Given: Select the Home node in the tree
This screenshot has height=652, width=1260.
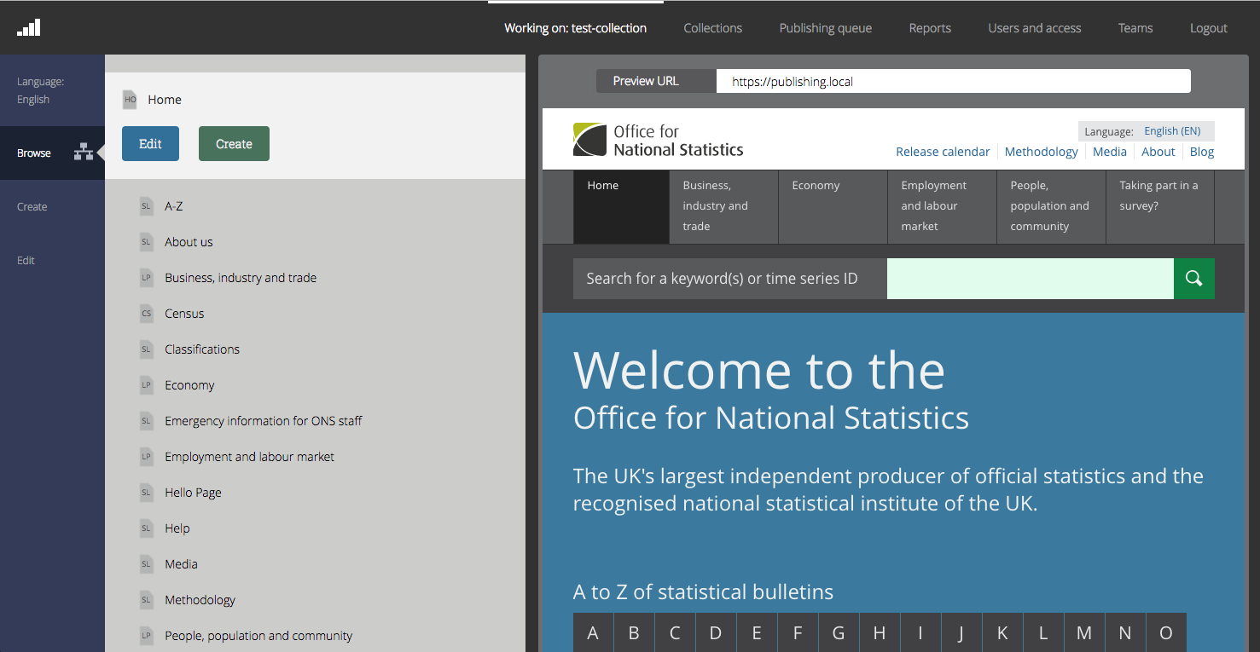Looking at the screenshot, I should [165, 100].
